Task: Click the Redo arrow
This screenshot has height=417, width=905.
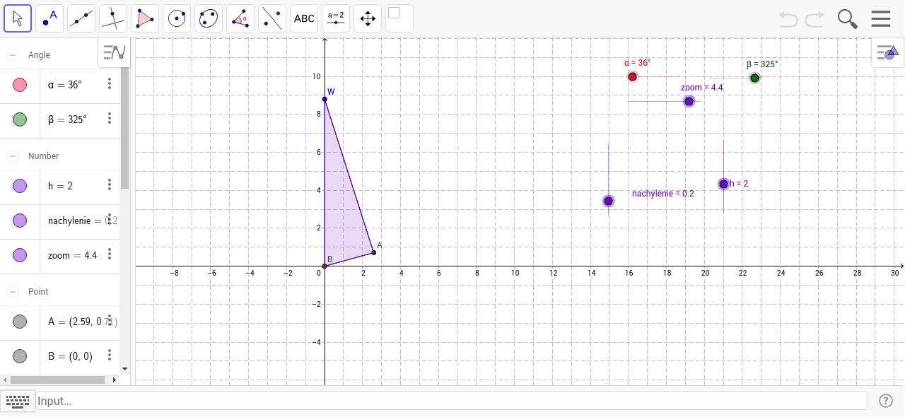Action: pos(814,18)
